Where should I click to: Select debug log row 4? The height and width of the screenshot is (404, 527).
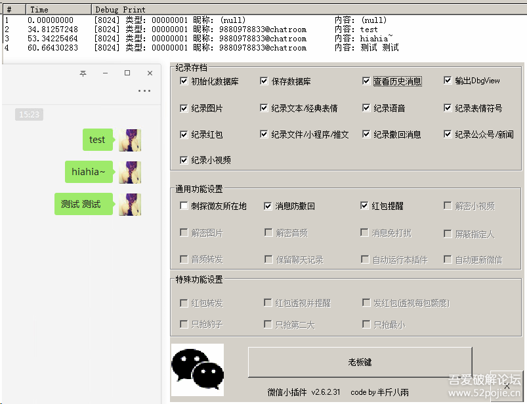[197, 48]
